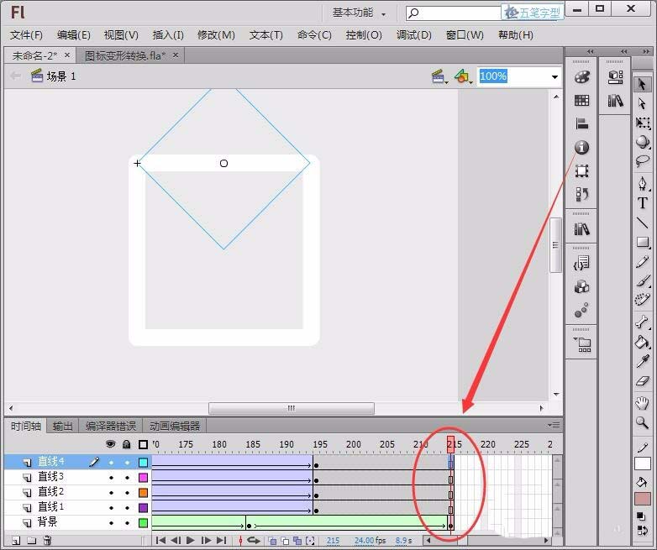Click the New Folder button in timeline
657x550 pixels.
pyautogui.click(x=32, y=541)
